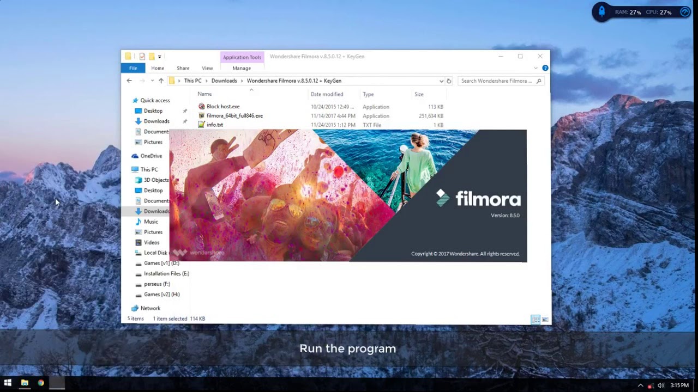Click Downloads in the breadcrumb path

(x=224, y=81)
